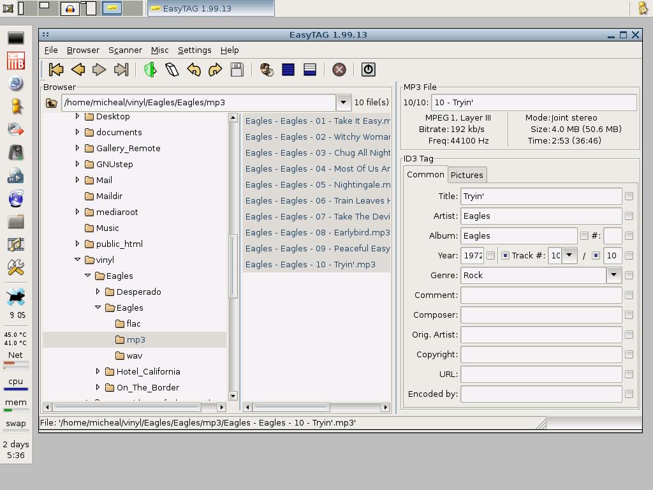Switch to the Pictures tab
The height and width of the screenshot is (490, 653).
pyautogui.click(x=467, y=175)
